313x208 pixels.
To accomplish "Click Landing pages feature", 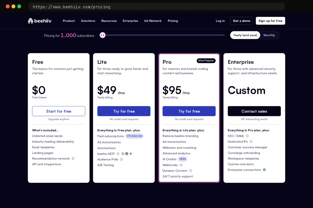I will [x=43, y=153].
